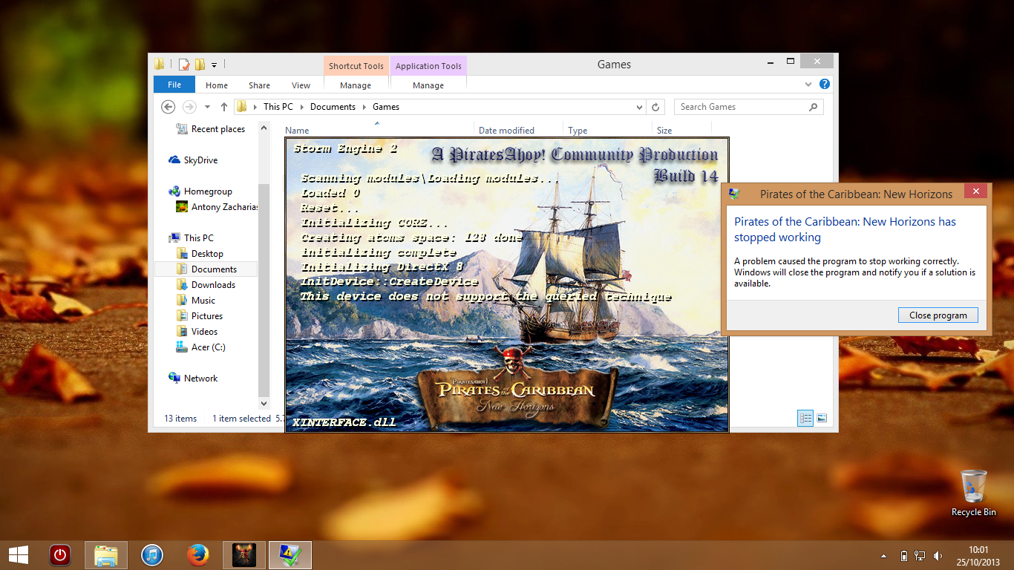Click the Pirates splash screen window
1014x570 pixels.
(507, 285)
